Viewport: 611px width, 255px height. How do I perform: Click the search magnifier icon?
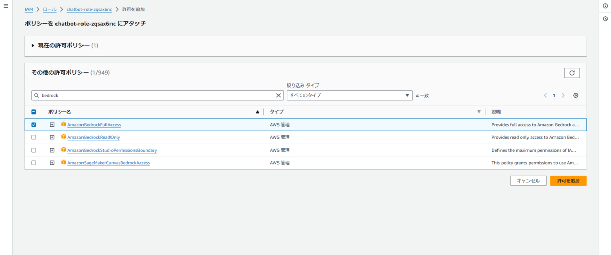tap(36, 95)
